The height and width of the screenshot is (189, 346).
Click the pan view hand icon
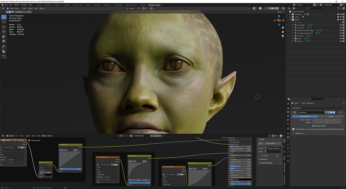(x=283, y=32)
